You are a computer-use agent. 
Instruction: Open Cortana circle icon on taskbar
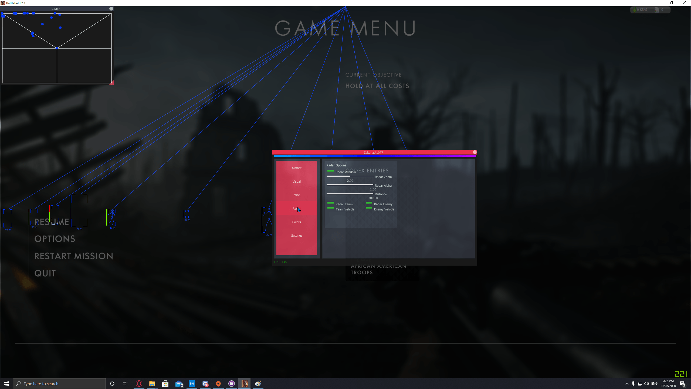[112, 384]
